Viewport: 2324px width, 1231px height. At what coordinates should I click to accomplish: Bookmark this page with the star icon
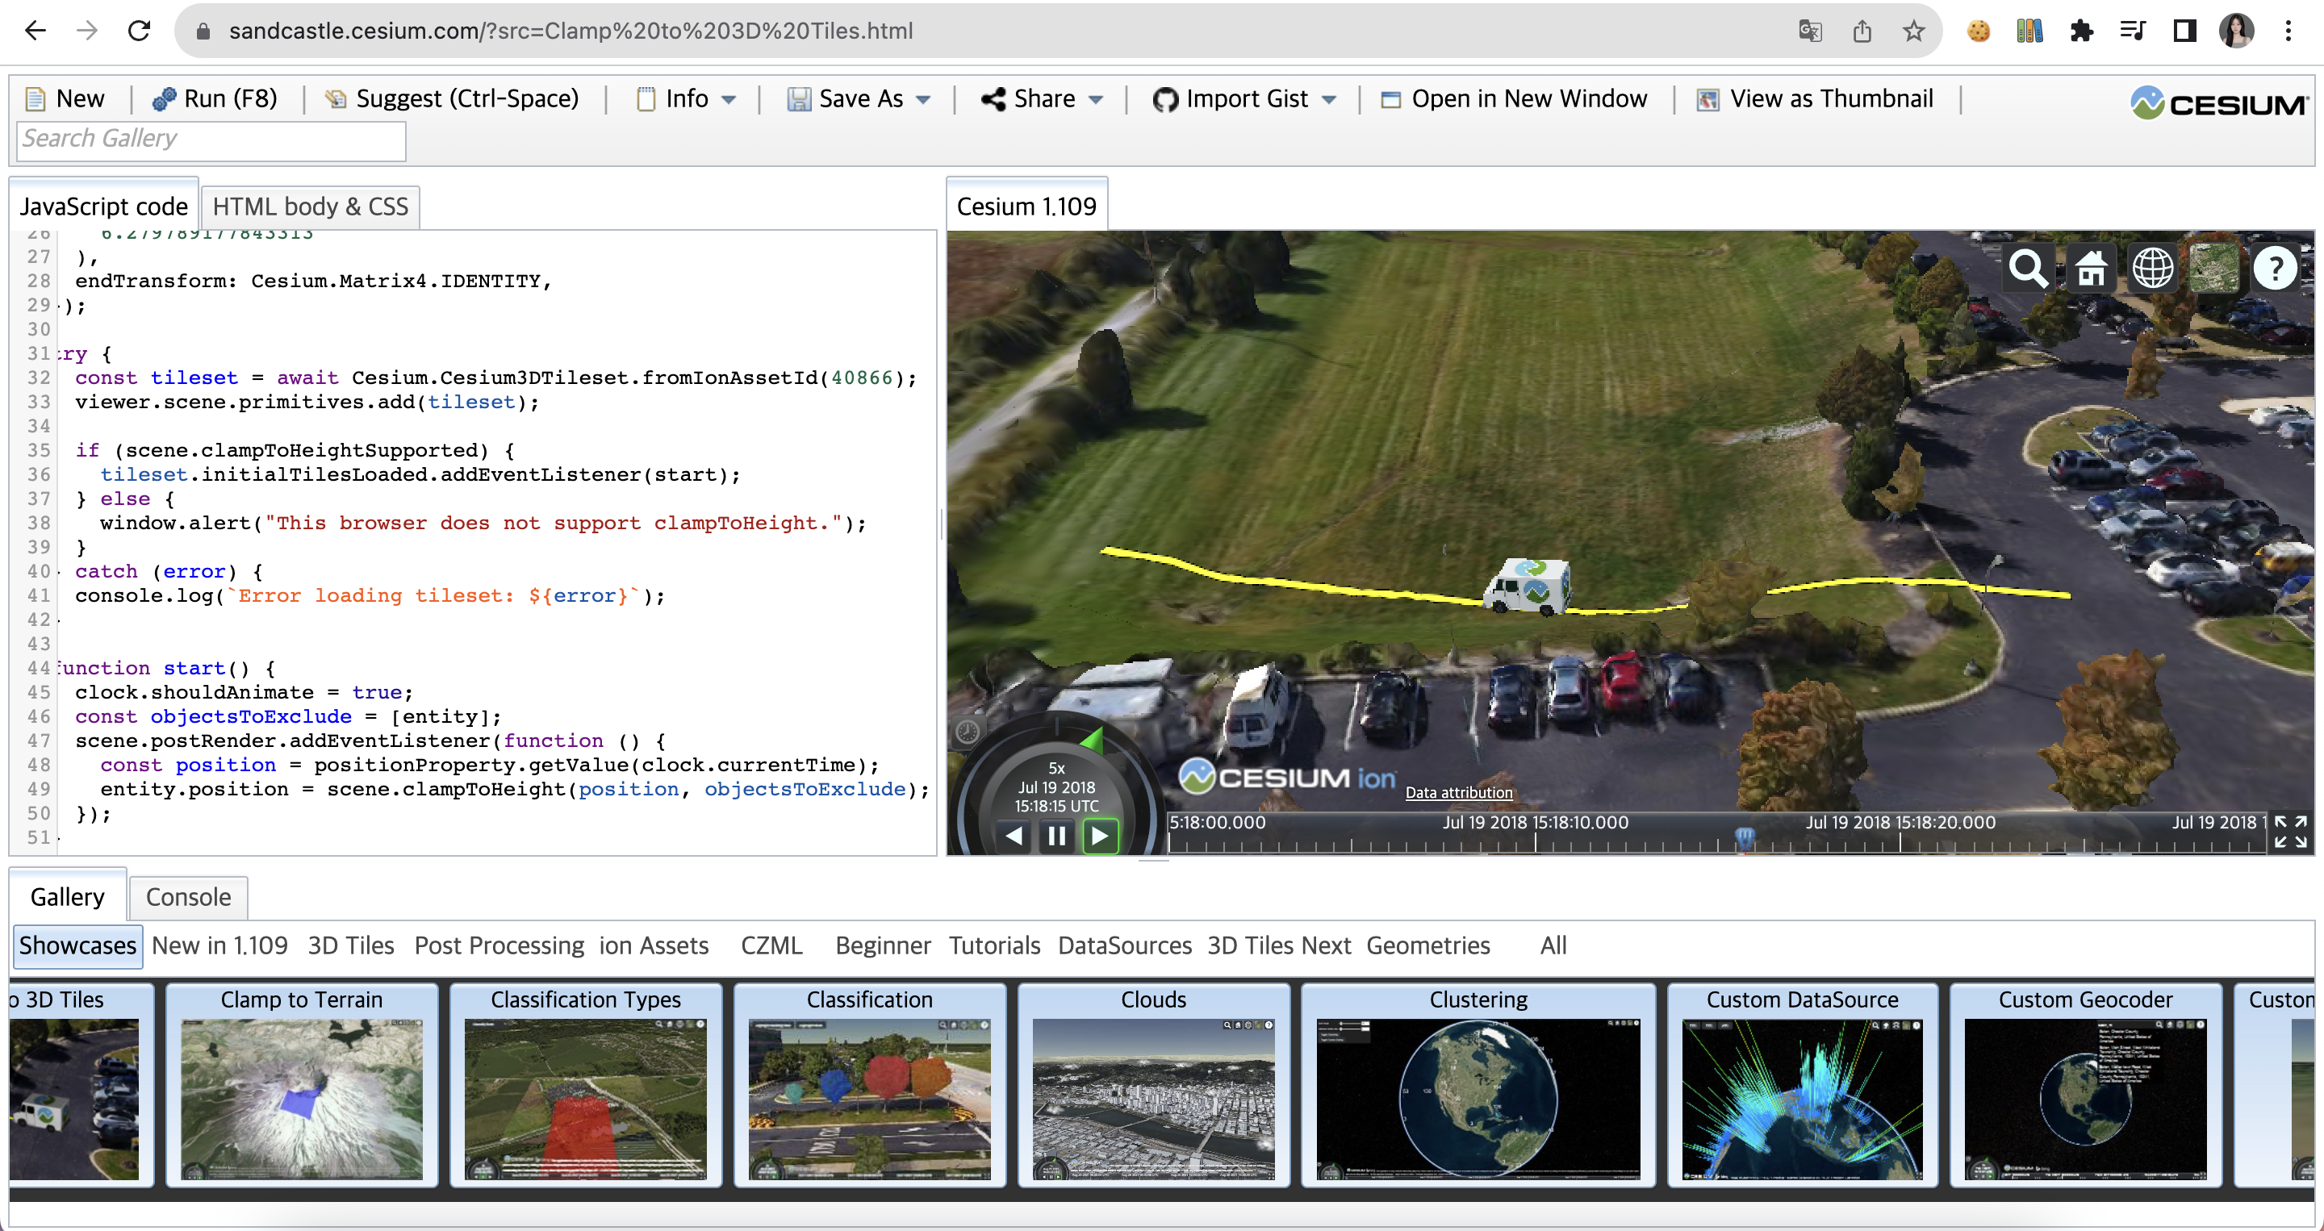(x=1914, y=31)
